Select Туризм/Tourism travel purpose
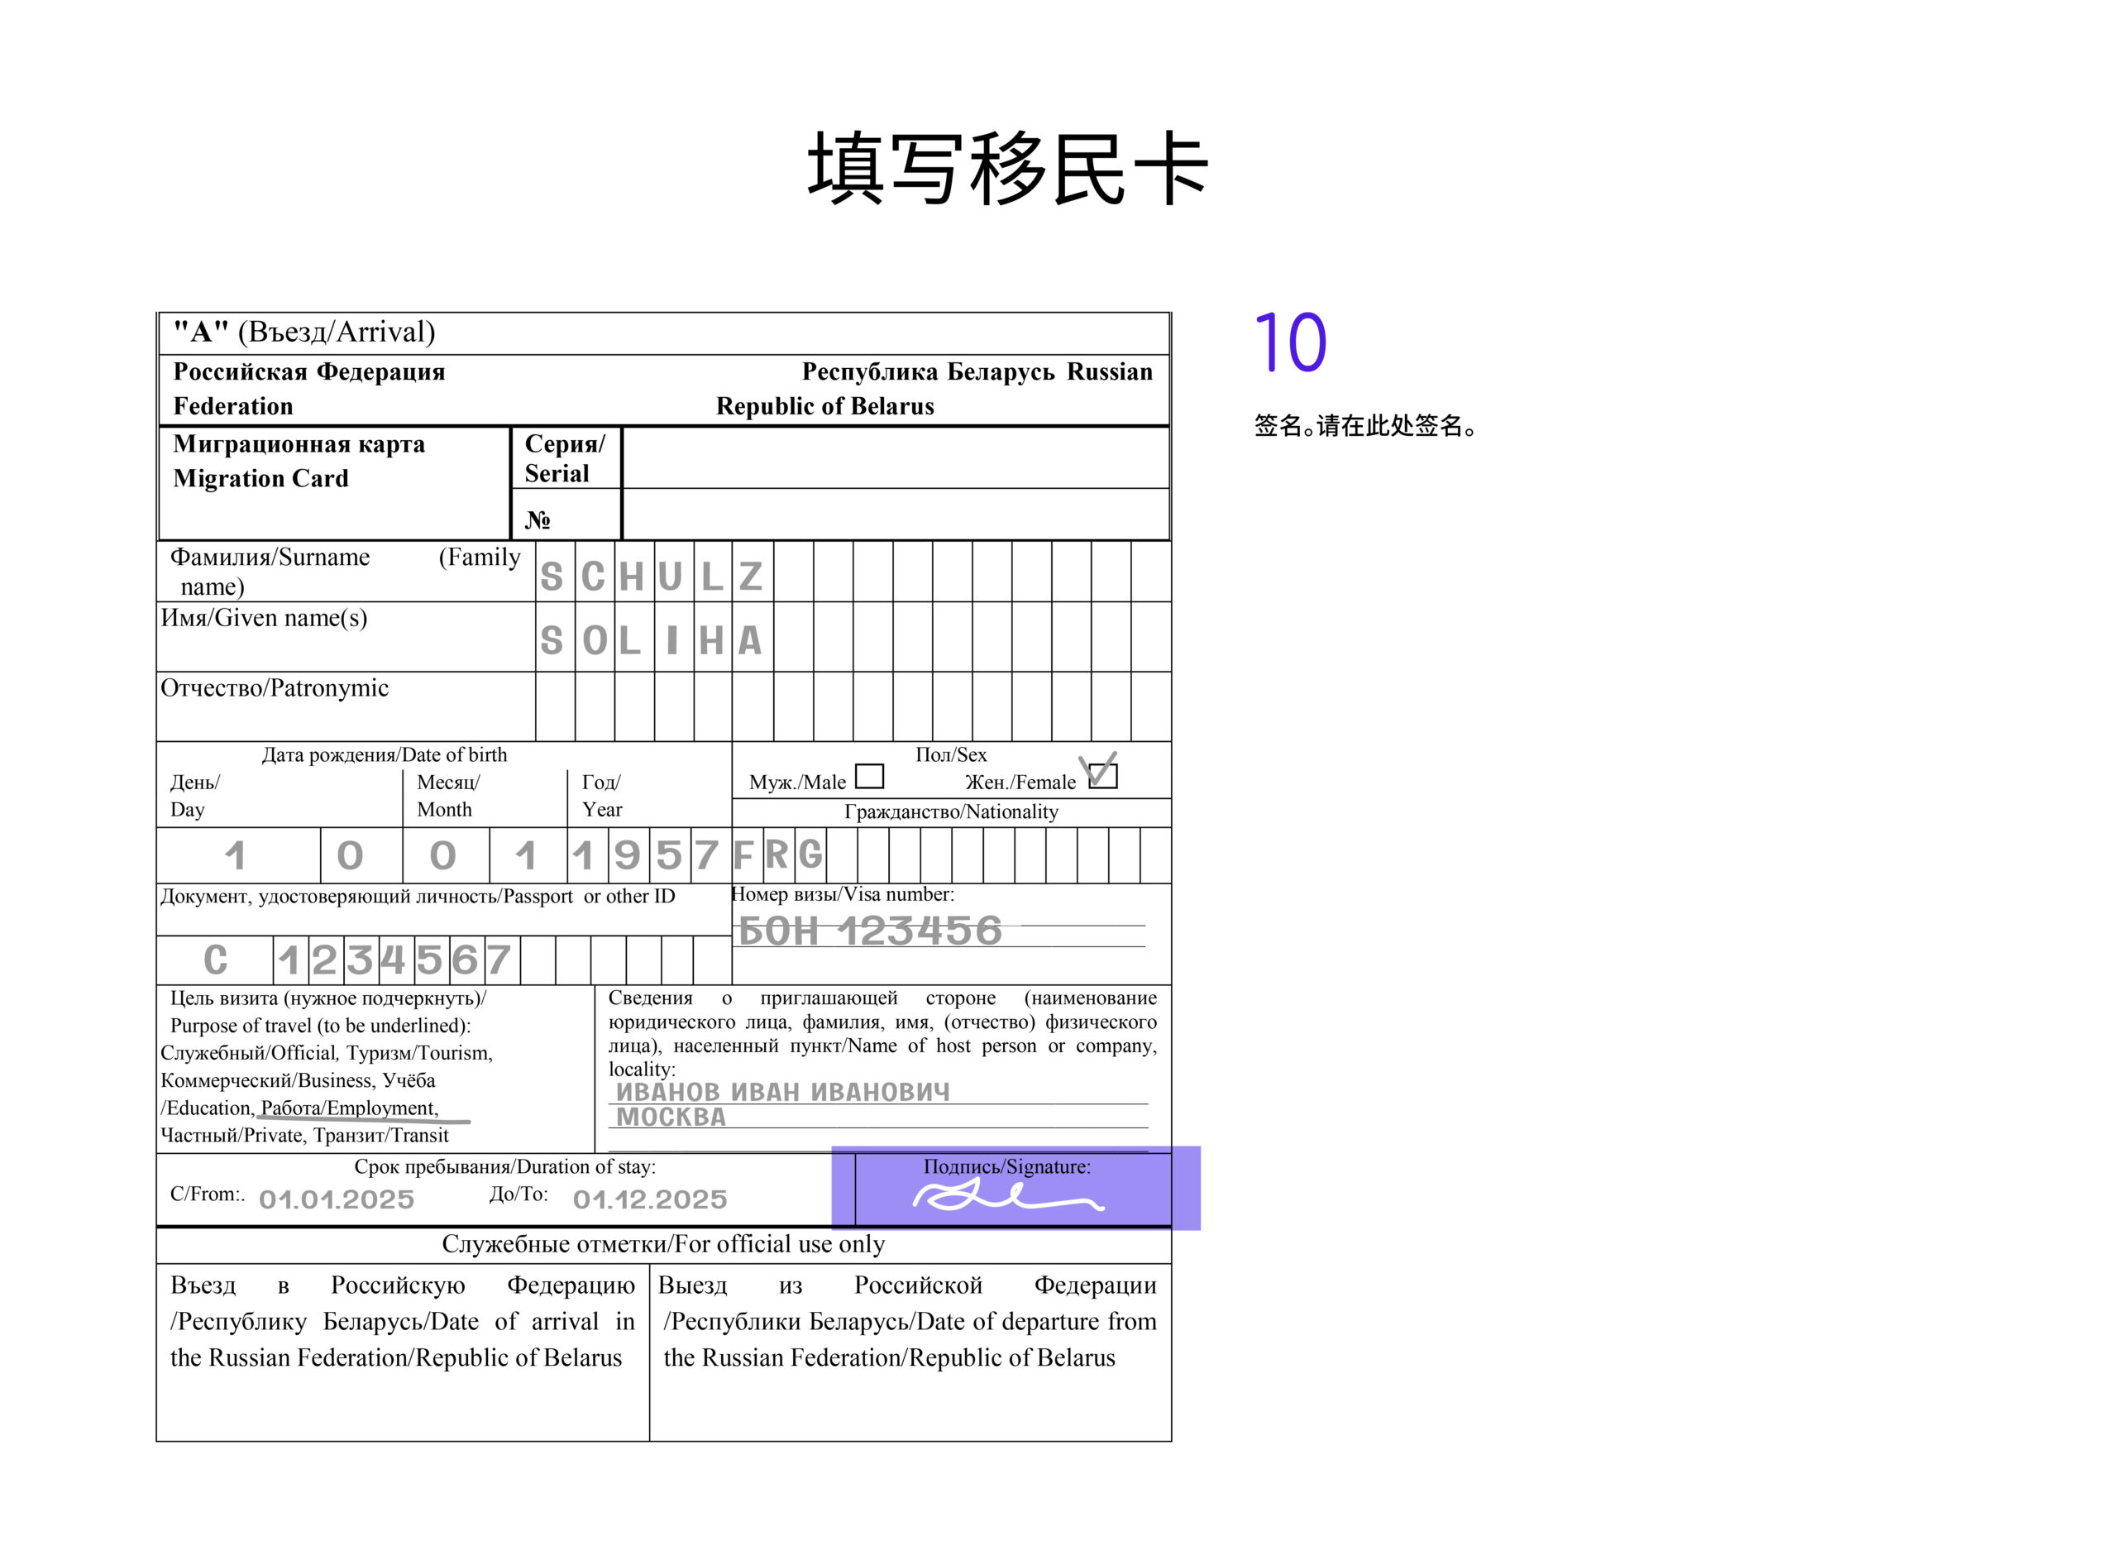2117x1546 pixels. coord(419,1053)
